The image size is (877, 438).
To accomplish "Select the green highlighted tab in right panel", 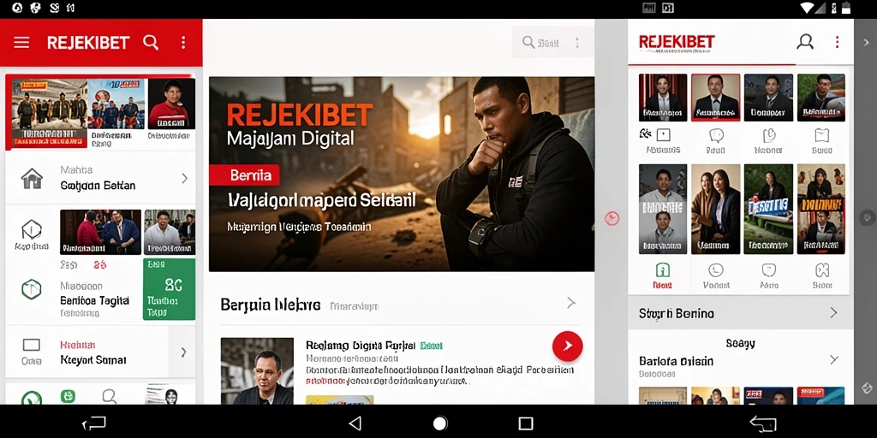I will [x=662, y=275].
